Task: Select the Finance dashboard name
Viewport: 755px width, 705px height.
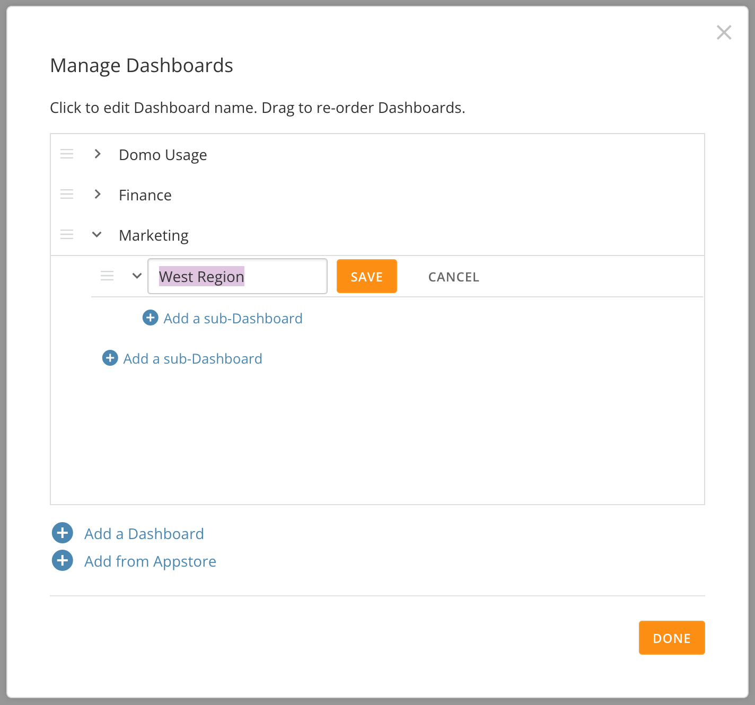Action: click(145, 195)
